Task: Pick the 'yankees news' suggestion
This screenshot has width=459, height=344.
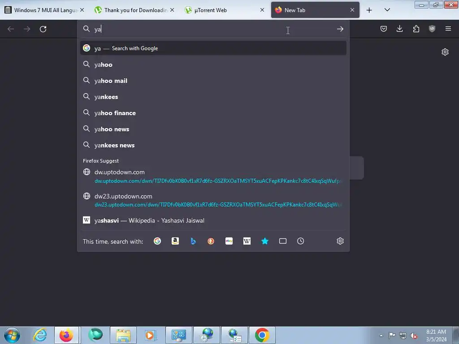Action: click(213, 145)
